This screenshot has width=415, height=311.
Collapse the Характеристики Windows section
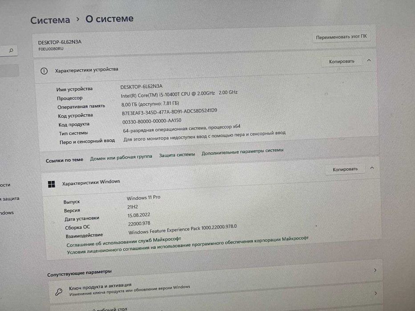point(372,167)
